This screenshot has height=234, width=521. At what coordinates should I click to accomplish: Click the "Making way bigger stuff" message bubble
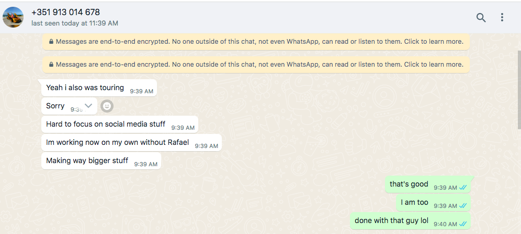tap(101, 161)
